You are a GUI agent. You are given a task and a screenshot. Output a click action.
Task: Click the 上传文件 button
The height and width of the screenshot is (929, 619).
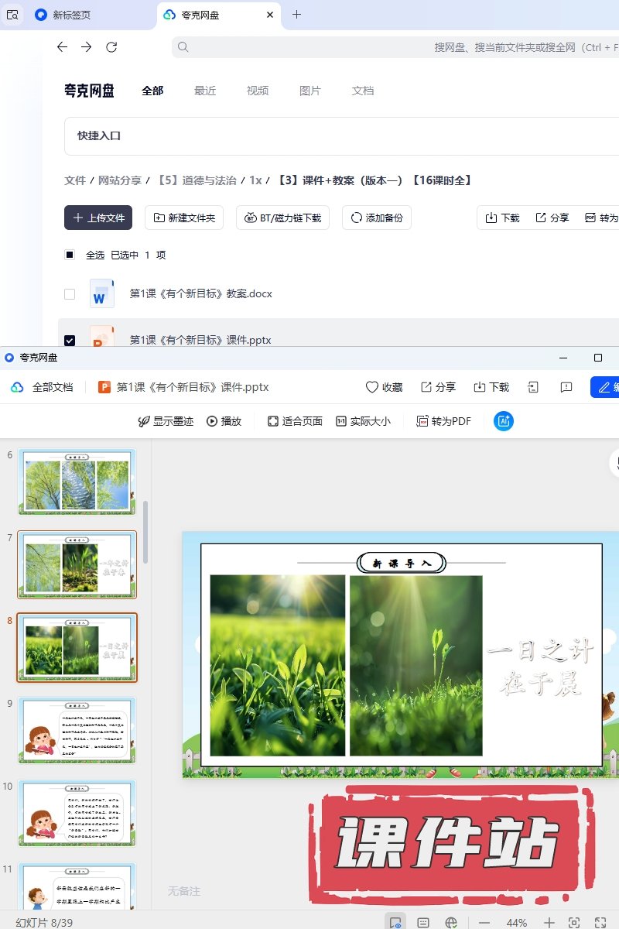pyautogui.click(x=98, y=218)
